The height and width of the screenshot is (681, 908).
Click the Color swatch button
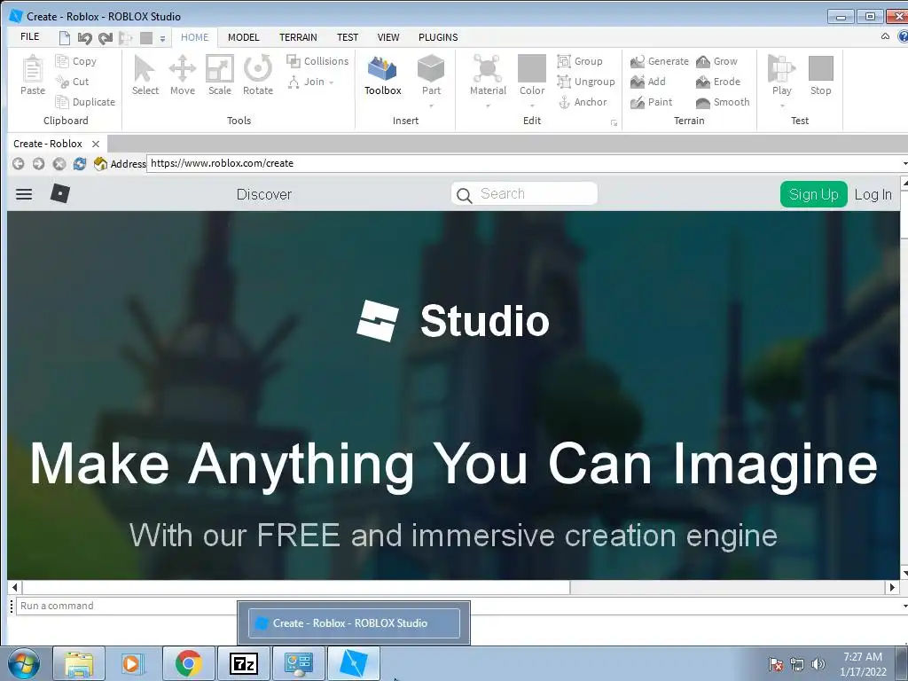click(532, 69)
